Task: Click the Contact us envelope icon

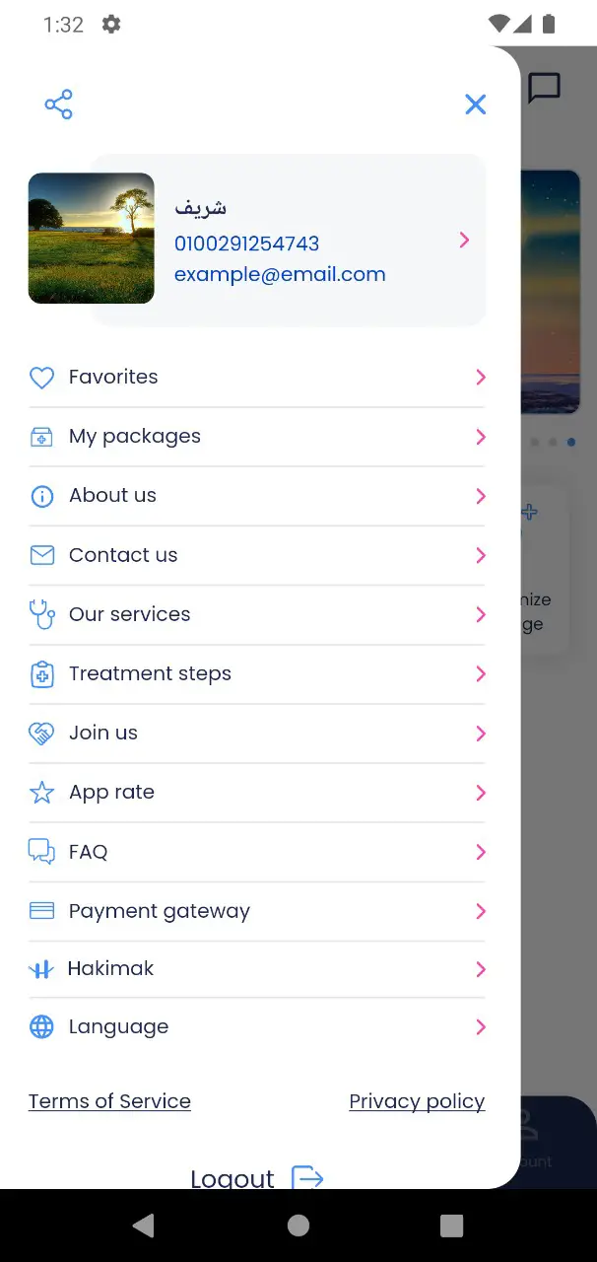Action: (41, 555)
